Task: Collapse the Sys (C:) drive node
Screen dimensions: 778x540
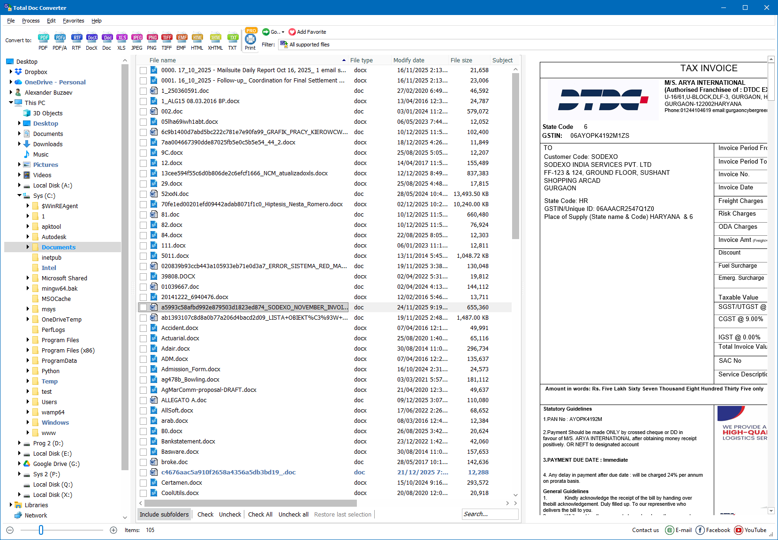Action: tap(19, 195)
